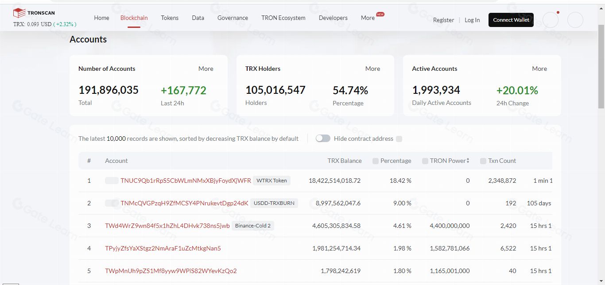Open the circular icon with red notification dot
This screenshot has height=285, width=605.
pos(551,20)
